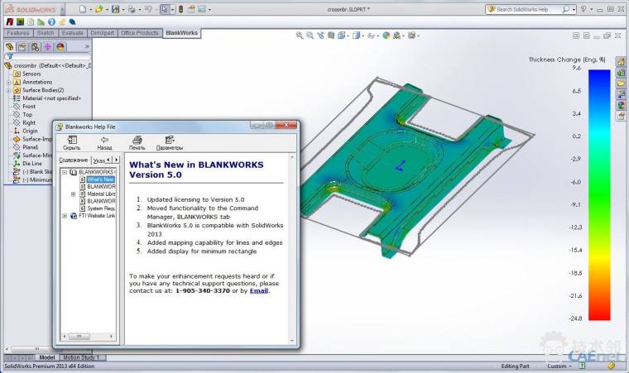The height and width of the screenshot is (373, 629).
Task: Click the blue BlankWorks help question icon
Action: pyautogui.click(x=51, y=22)
